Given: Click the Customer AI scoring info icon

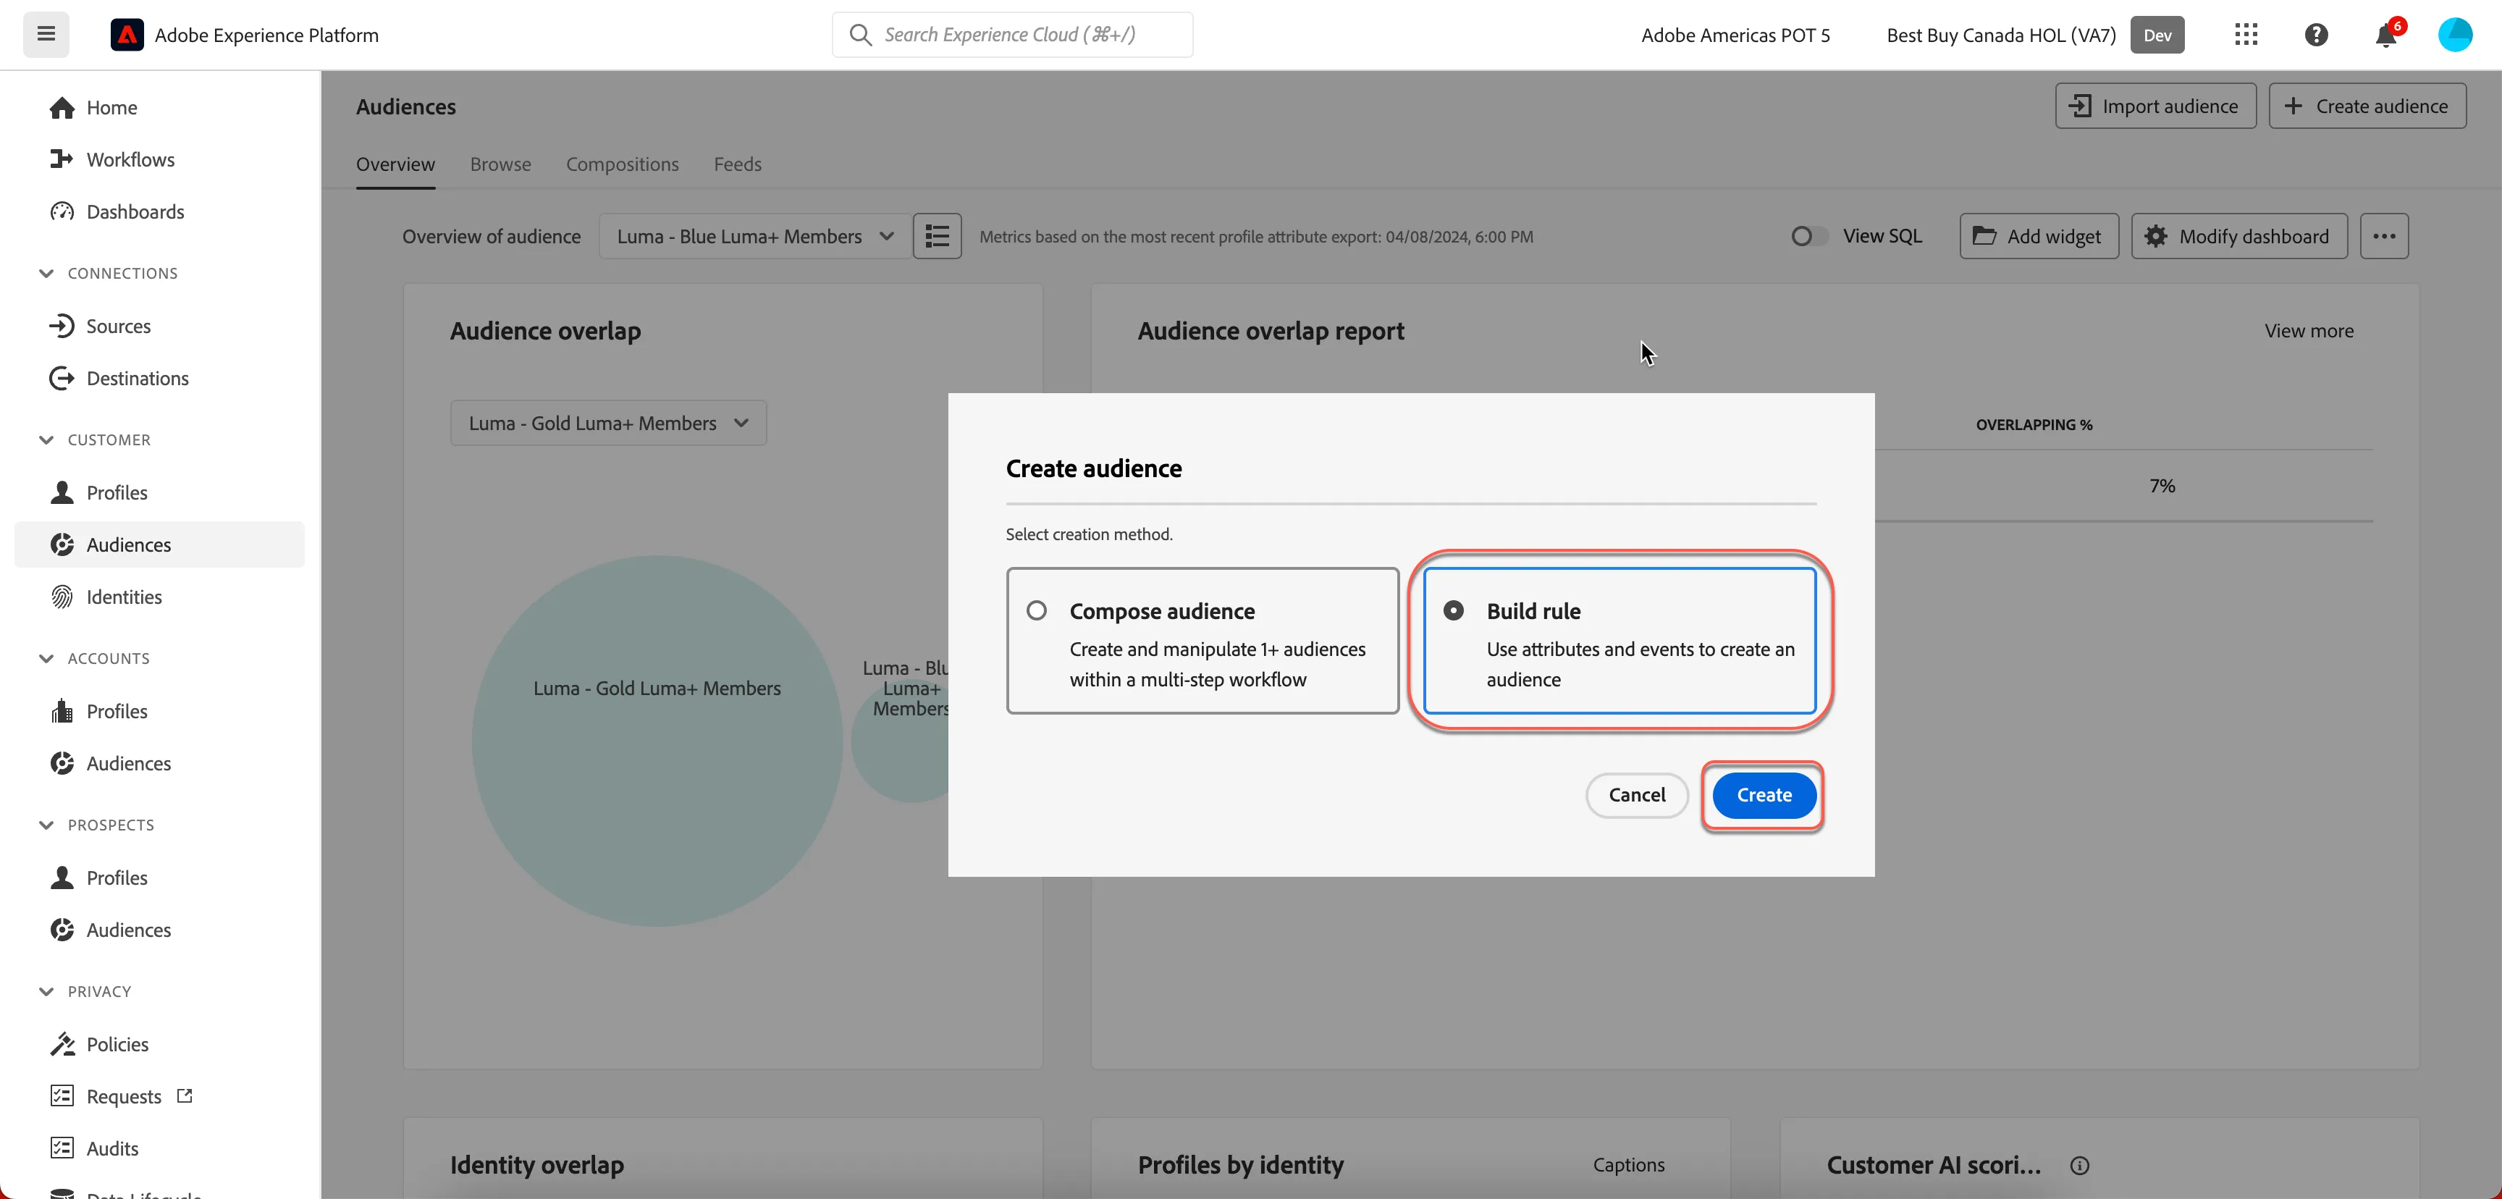Looking at the screenshot, I should pyautogui.click(x=2079, y=1165).
